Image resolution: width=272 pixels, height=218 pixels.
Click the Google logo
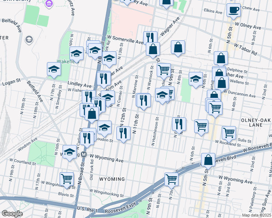(x=12, y=214)
